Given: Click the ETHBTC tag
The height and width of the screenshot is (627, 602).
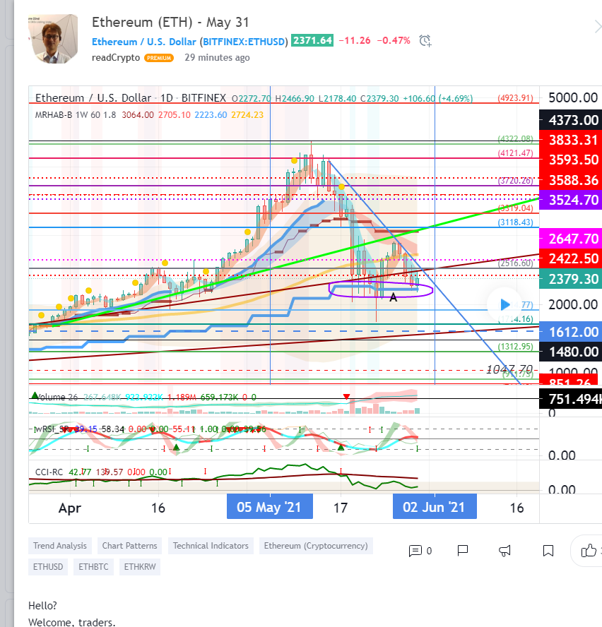Looking at the screenshot, I should [x=93, y=566].
